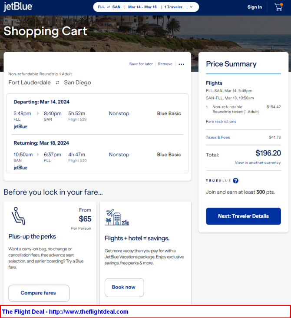Click the Compare fares button
Viewport: 291px width, 318px height.
[x=39, y=293]
